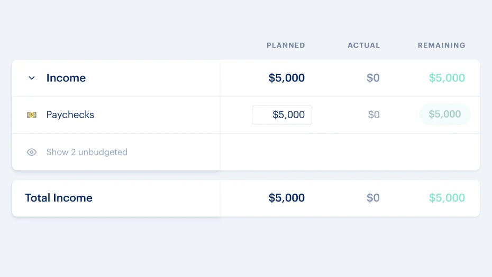Click the Income group actual $0 amount

tap(373, 78)
